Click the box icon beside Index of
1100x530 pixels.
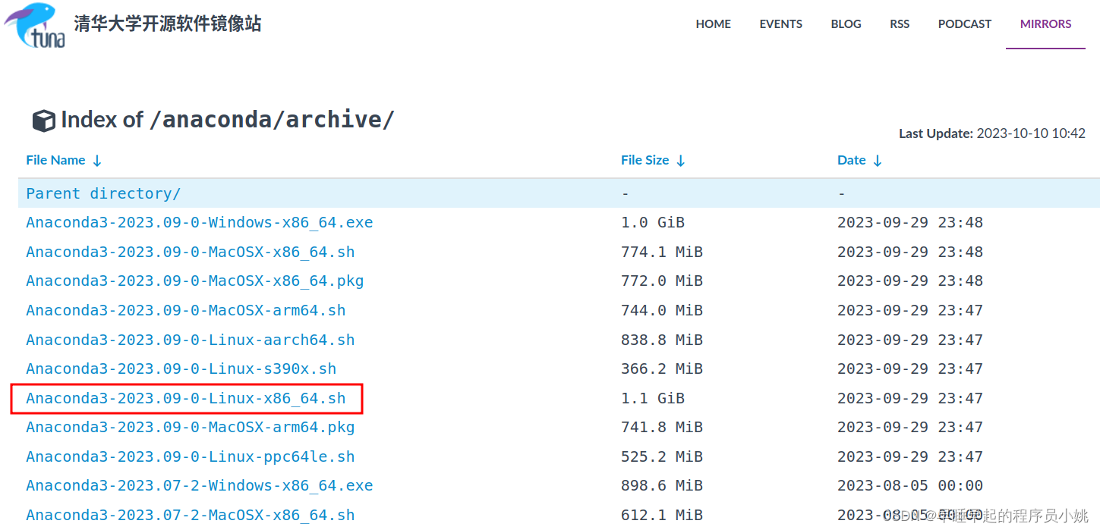(44, 121)
